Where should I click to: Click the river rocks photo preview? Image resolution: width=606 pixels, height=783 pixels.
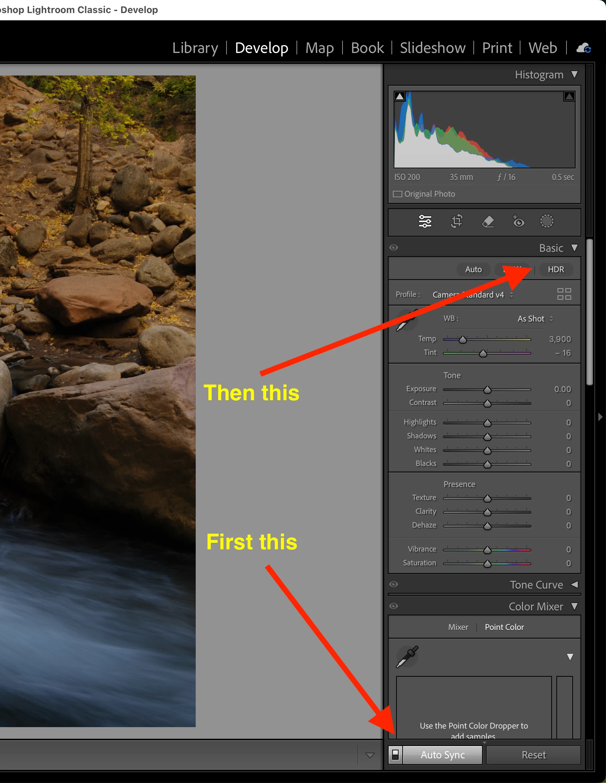point(98,401)
